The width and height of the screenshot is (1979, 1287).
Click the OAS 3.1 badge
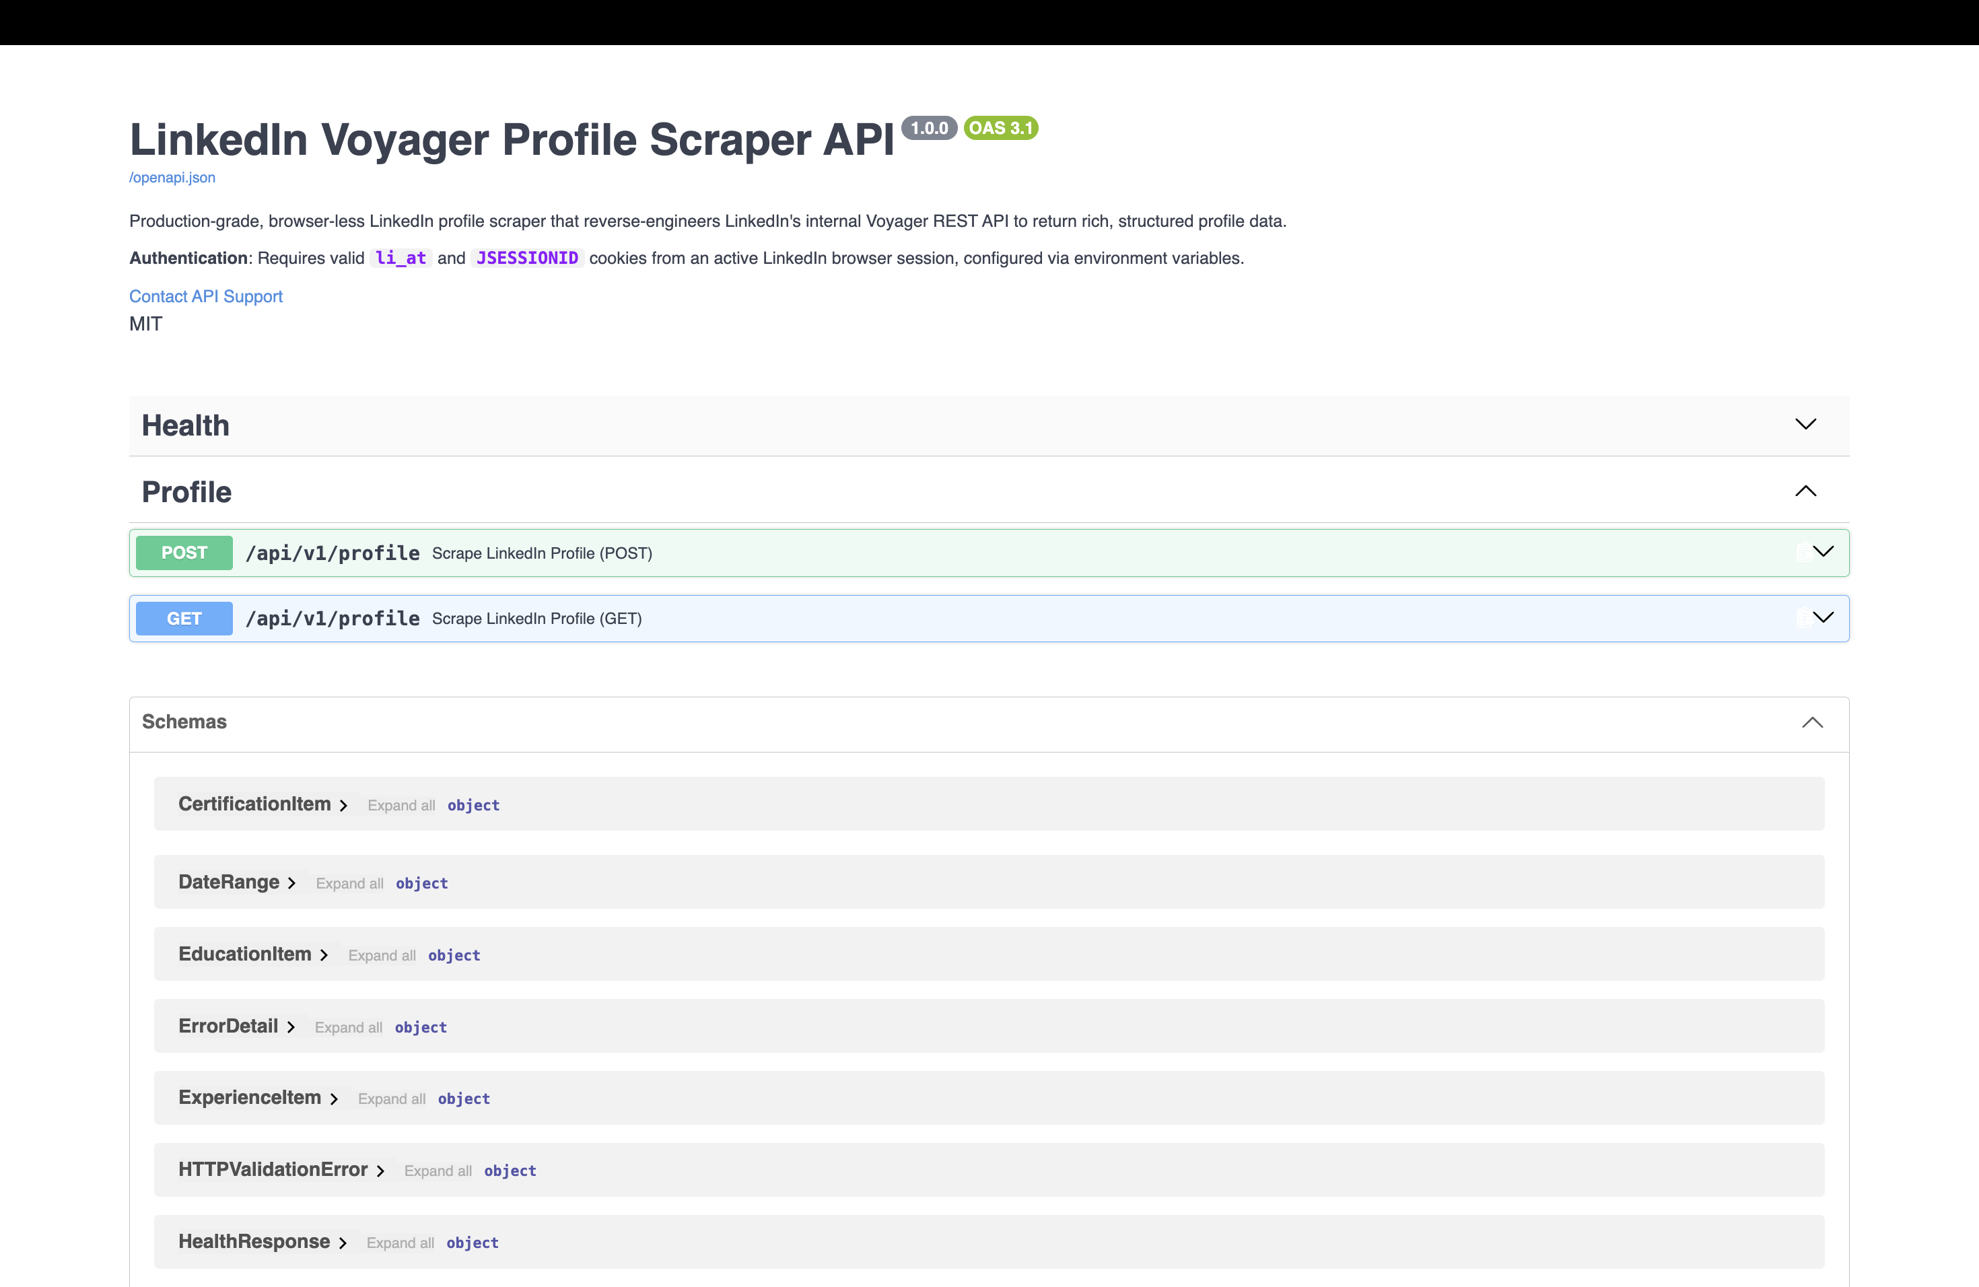click(x=1000, y=128)
